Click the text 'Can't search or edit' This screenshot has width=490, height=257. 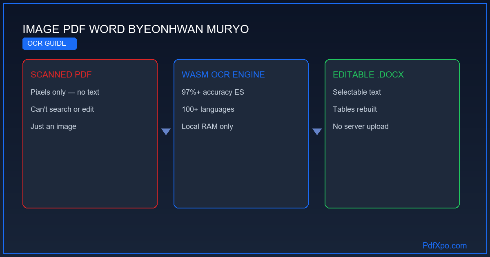(62, 109)
